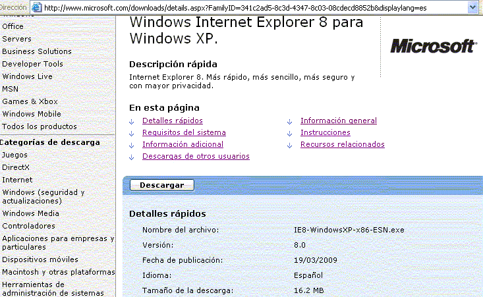The image size is (483, 297).
Task: Click the arrow icon beside Requisitos del sistema
Action: pyautogui.click(x=132, y=134)
